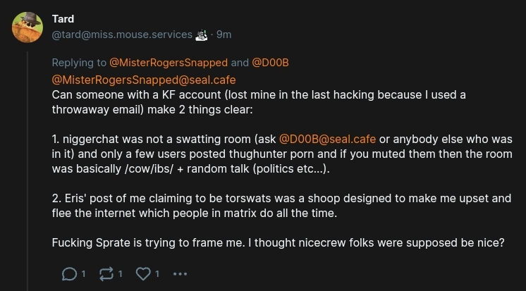Click Tard's profile avatar picture
The width and height of the screenshot is (526, 291).
(x=27, y=27)
